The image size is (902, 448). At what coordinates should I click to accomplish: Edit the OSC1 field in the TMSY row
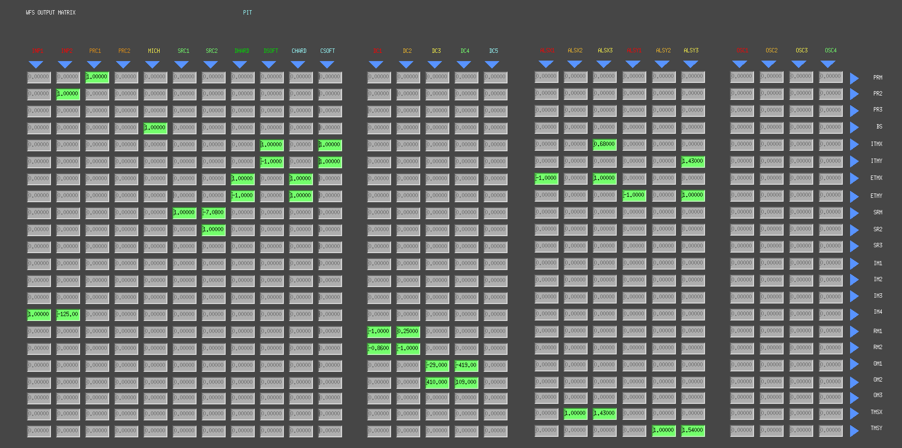(742, 431)
